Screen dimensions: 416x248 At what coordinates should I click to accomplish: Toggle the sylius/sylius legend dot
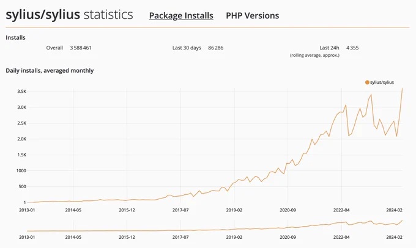(x=367, y=82)
